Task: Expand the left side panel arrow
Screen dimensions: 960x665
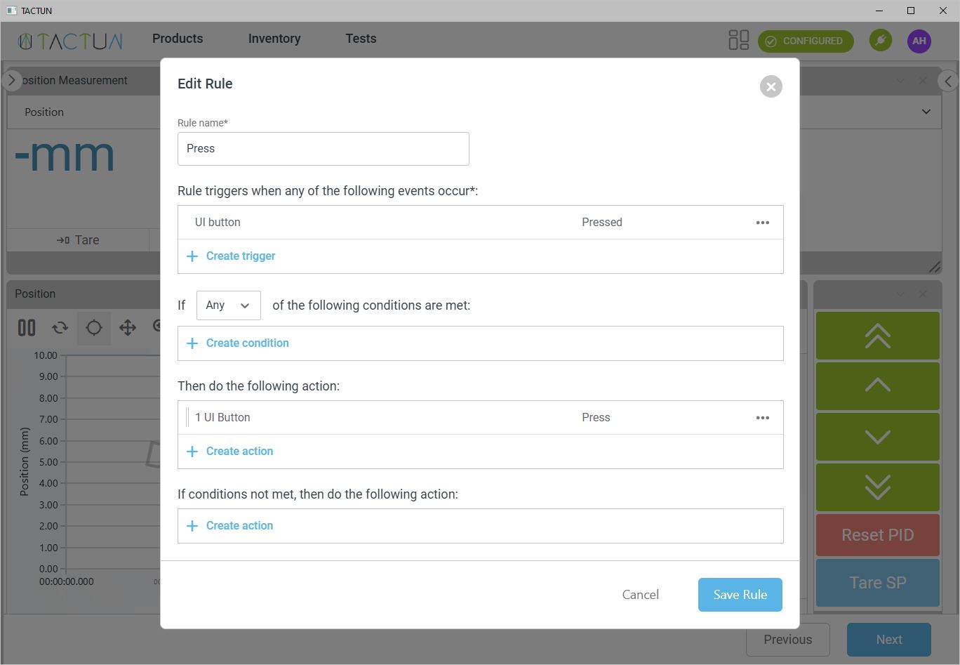Action: (x=11, y=80)
